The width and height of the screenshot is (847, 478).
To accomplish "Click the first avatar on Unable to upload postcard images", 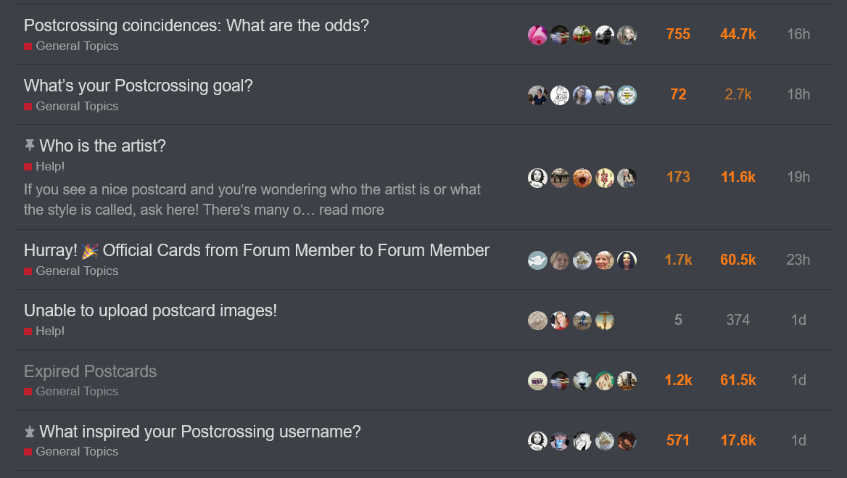I will [x=537, y=321].
